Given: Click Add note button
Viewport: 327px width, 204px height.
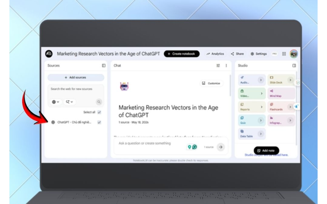Looking at the screenshot, I should click(x=267, y=151).
